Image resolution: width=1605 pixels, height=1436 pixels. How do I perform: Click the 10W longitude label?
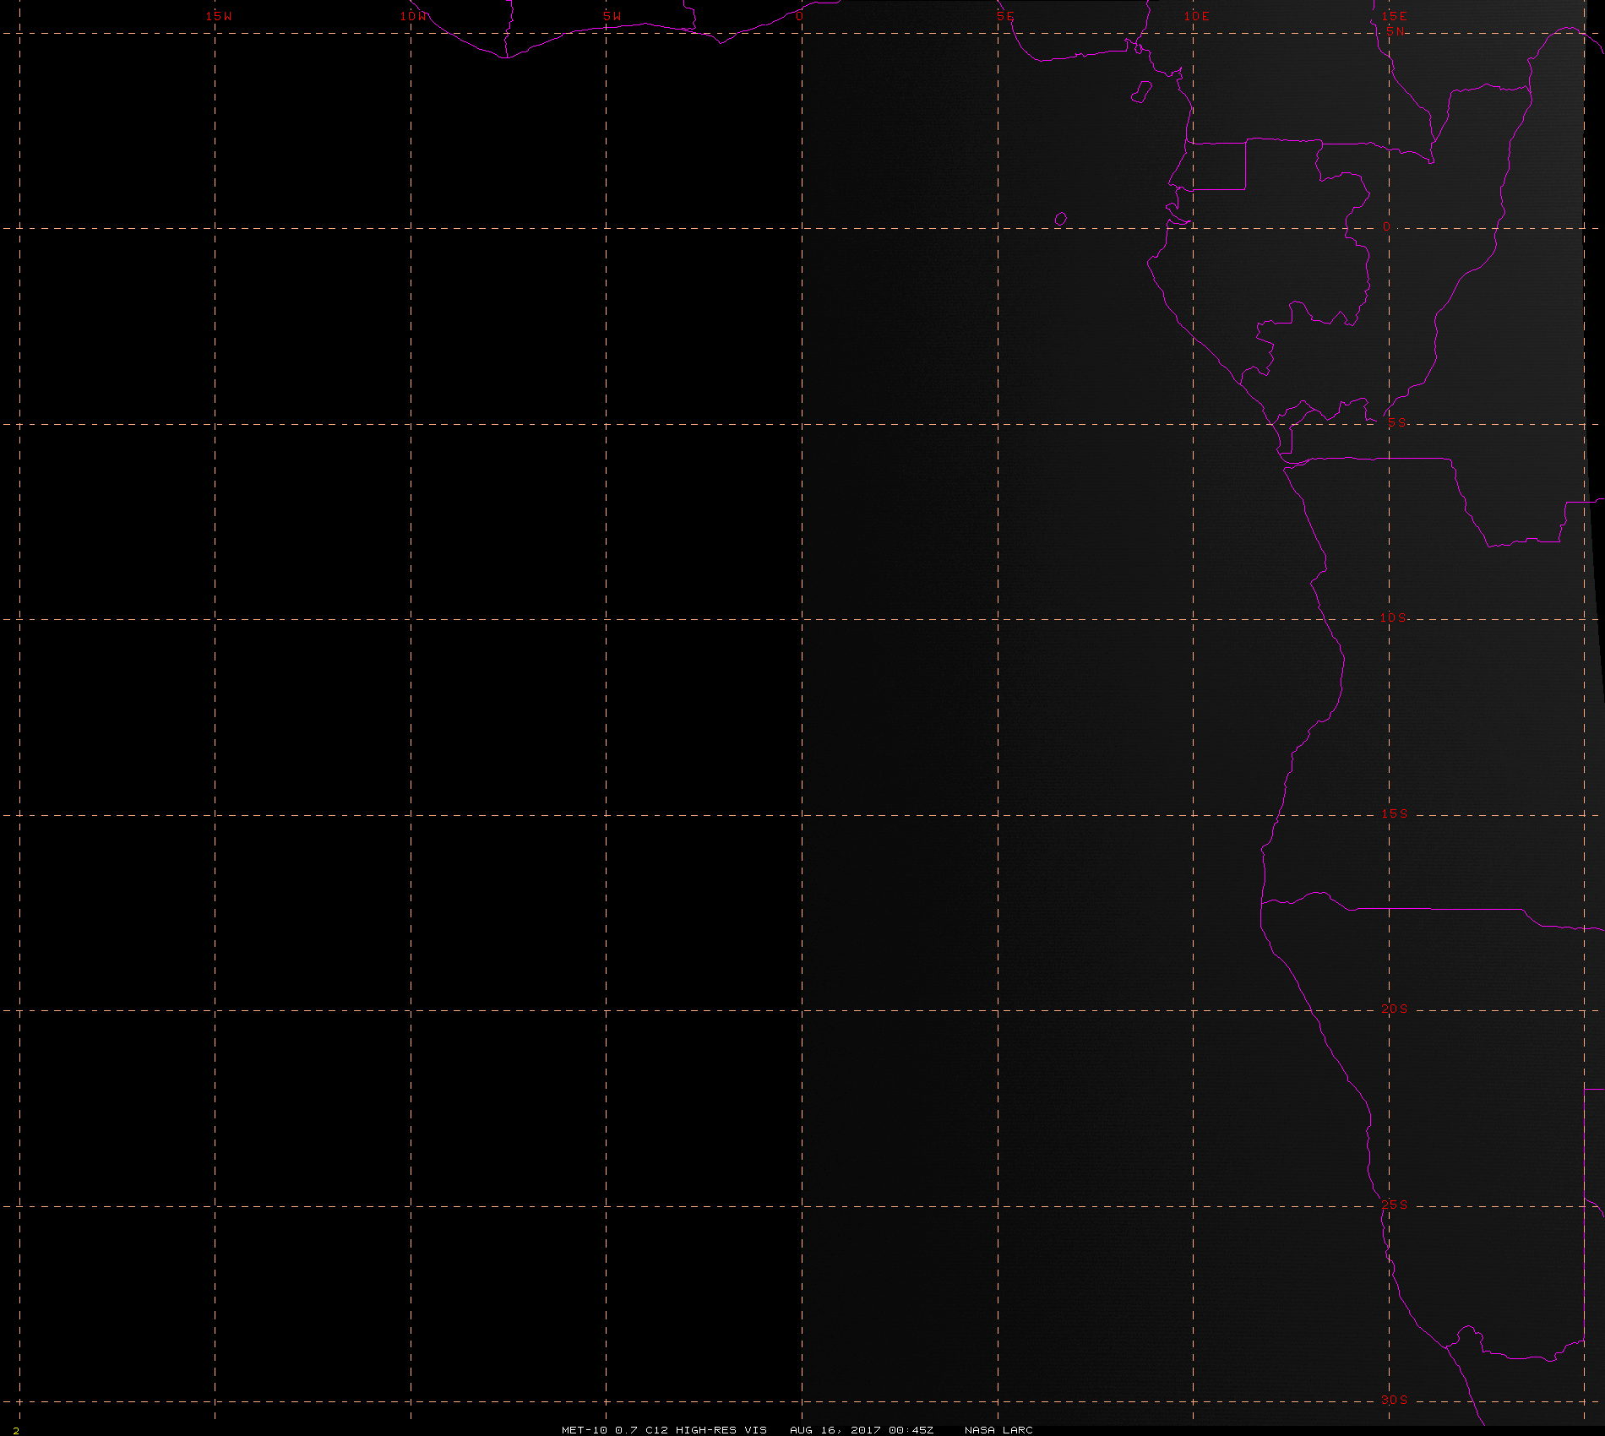click(x=414, y=16)
